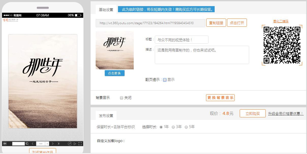Switch to the 发布设置 tab

(x=106, y=116)
